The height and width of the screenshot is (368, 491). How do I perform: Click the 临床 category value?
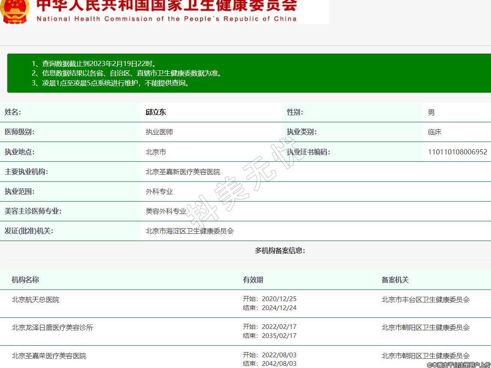[x=434, y=132]
